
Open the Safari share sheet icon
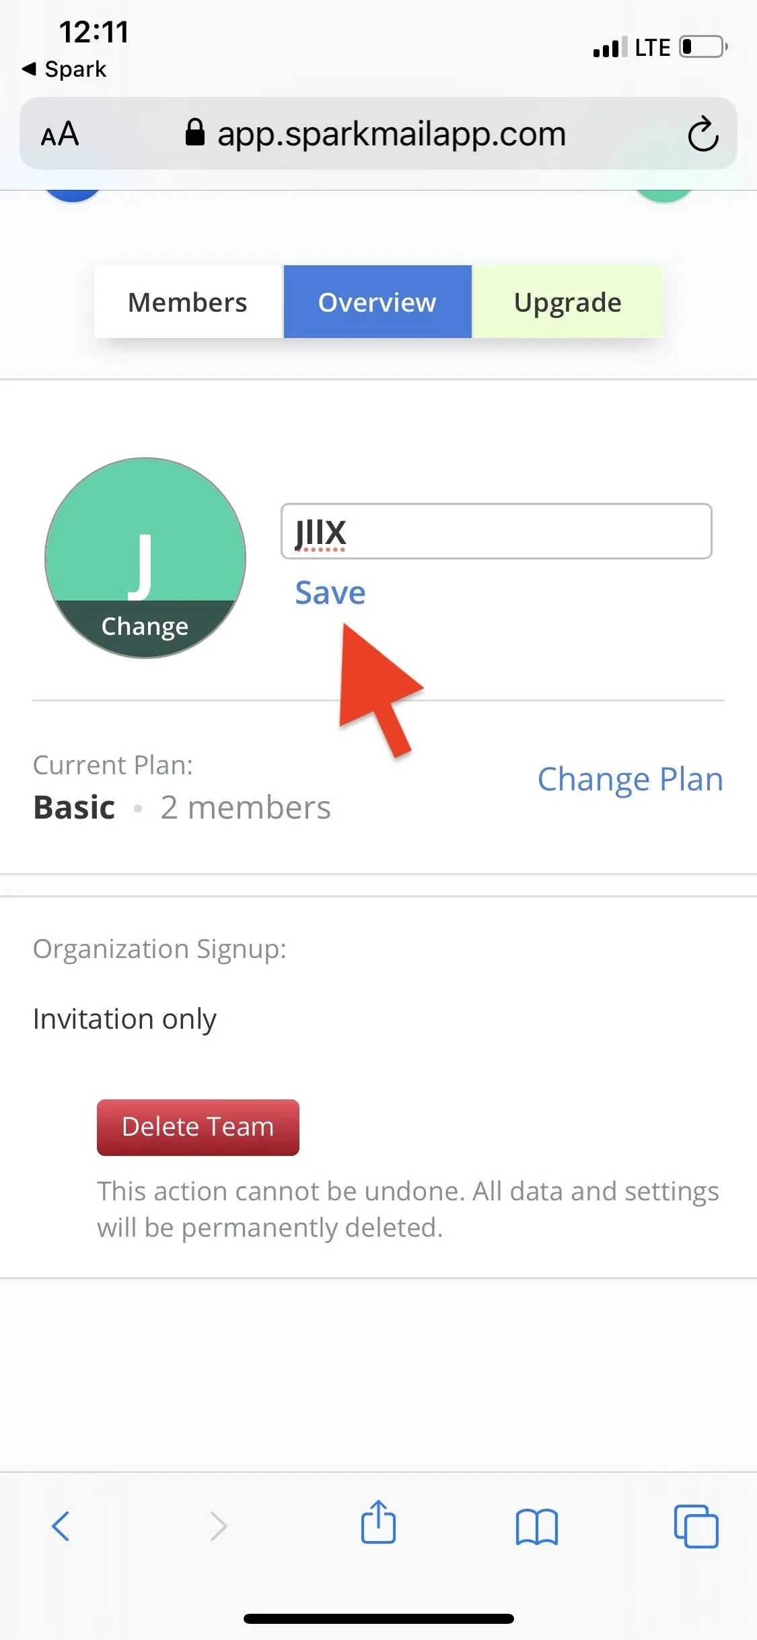tap(378, 1522)
